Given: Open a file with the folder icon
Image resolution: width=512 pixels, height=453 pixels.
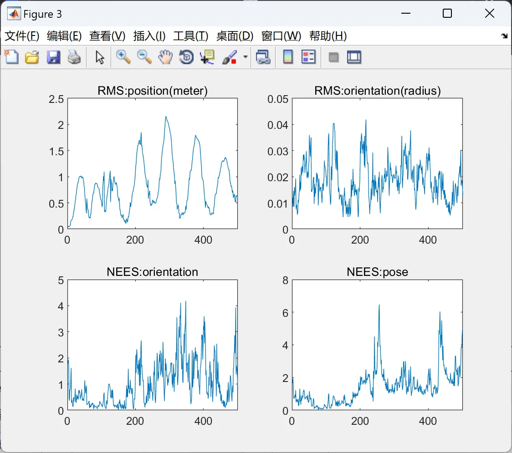Looking at the screenshot, I should pyautogui.click(x=32, y=57).
